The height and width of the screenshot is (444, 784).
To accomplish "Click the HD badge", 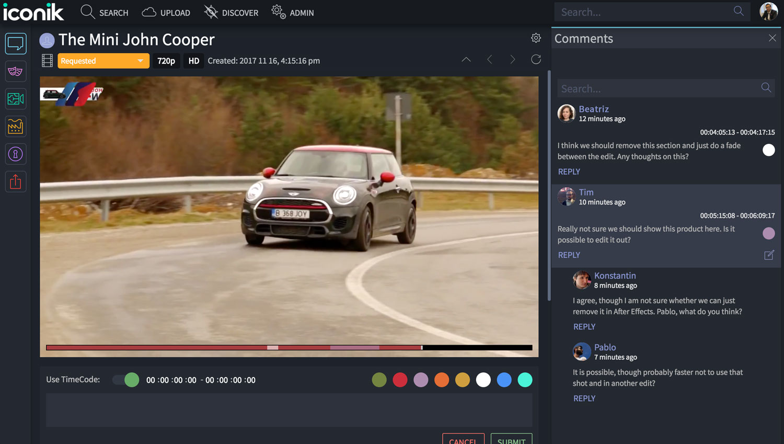I will click(194, 61).
